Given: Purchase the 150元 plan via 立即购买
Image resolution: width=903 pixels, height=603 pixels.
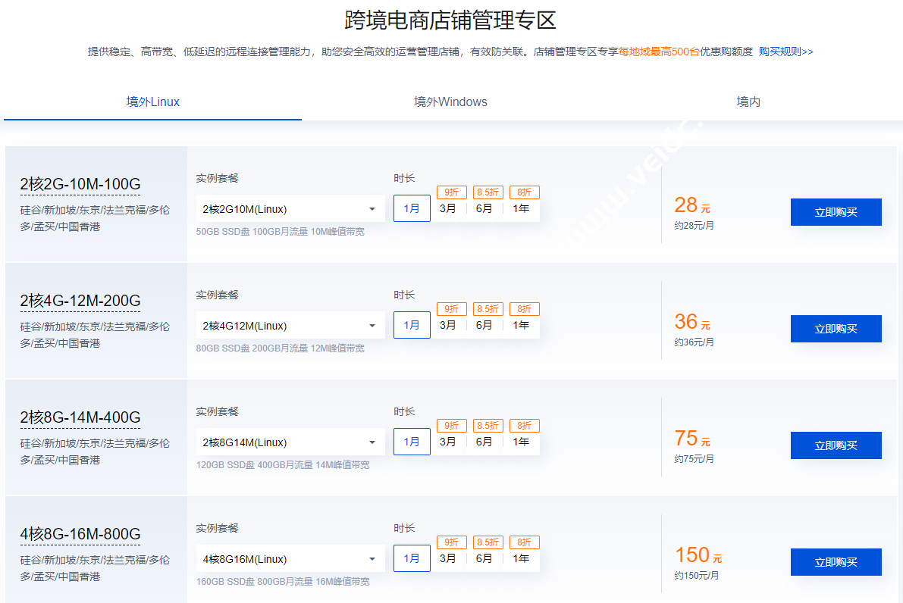Looking at the screenshot, I should click(836, 562).
